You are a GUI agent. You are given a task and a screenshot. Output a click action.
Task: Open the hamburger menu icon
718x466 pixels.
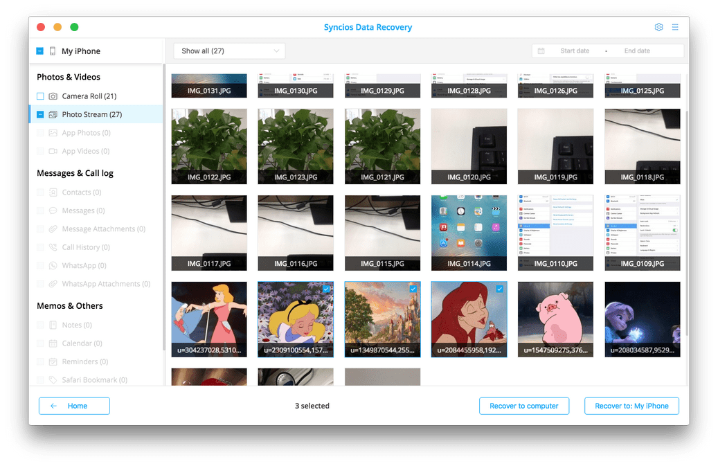click(x=675, y=27)
